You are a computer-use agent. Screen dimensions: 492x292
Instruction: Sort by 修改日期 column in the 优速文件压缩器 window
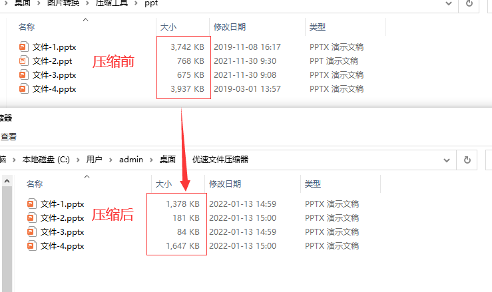click(225, 184)
